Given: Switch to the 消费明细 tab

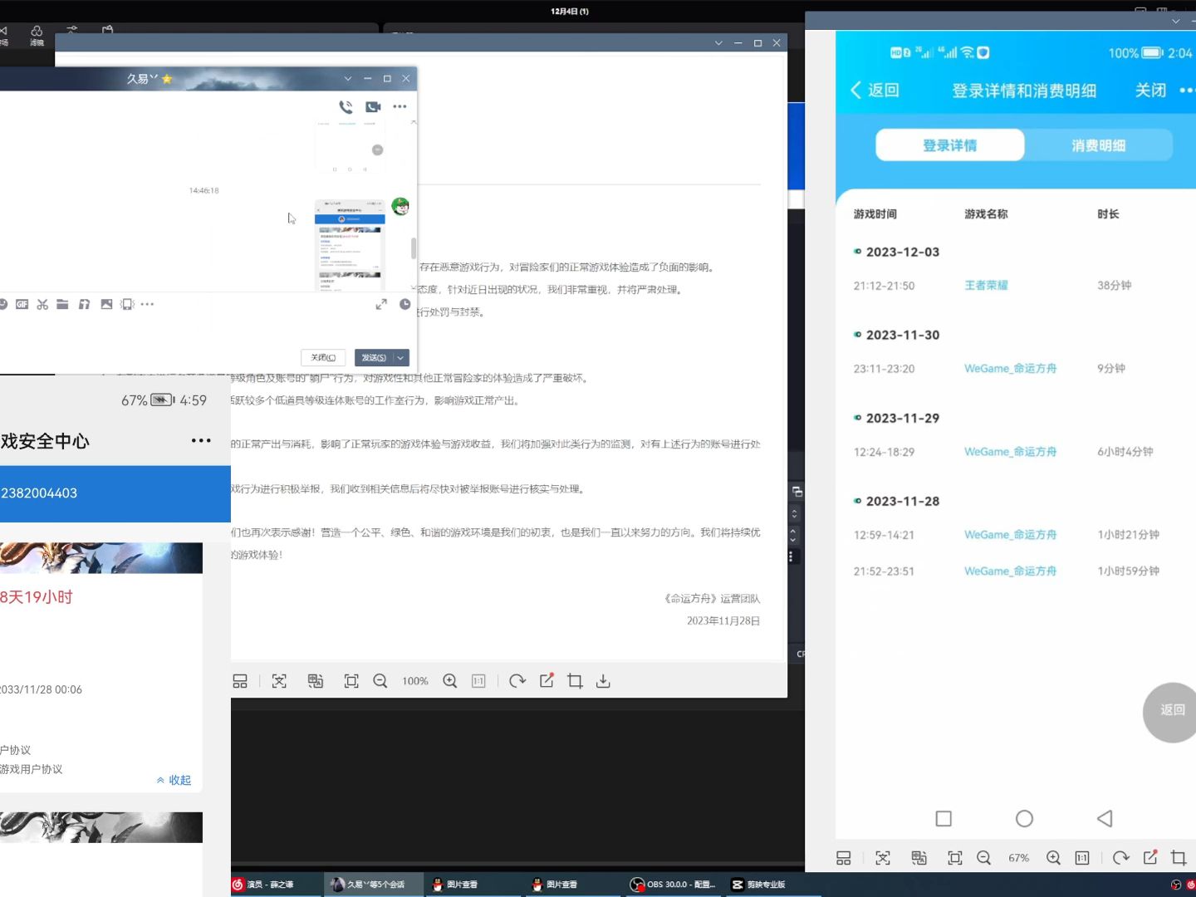Looking at the screenshot, I should point(1098,145).
